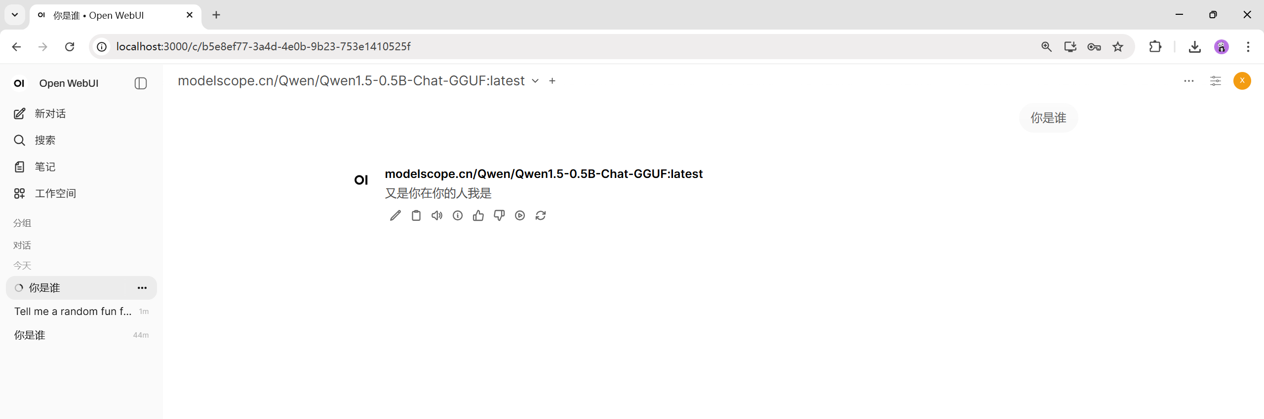Click the install app icon in address bar
Screen dimensions: 1264x419
click(x=1070, y=47)
